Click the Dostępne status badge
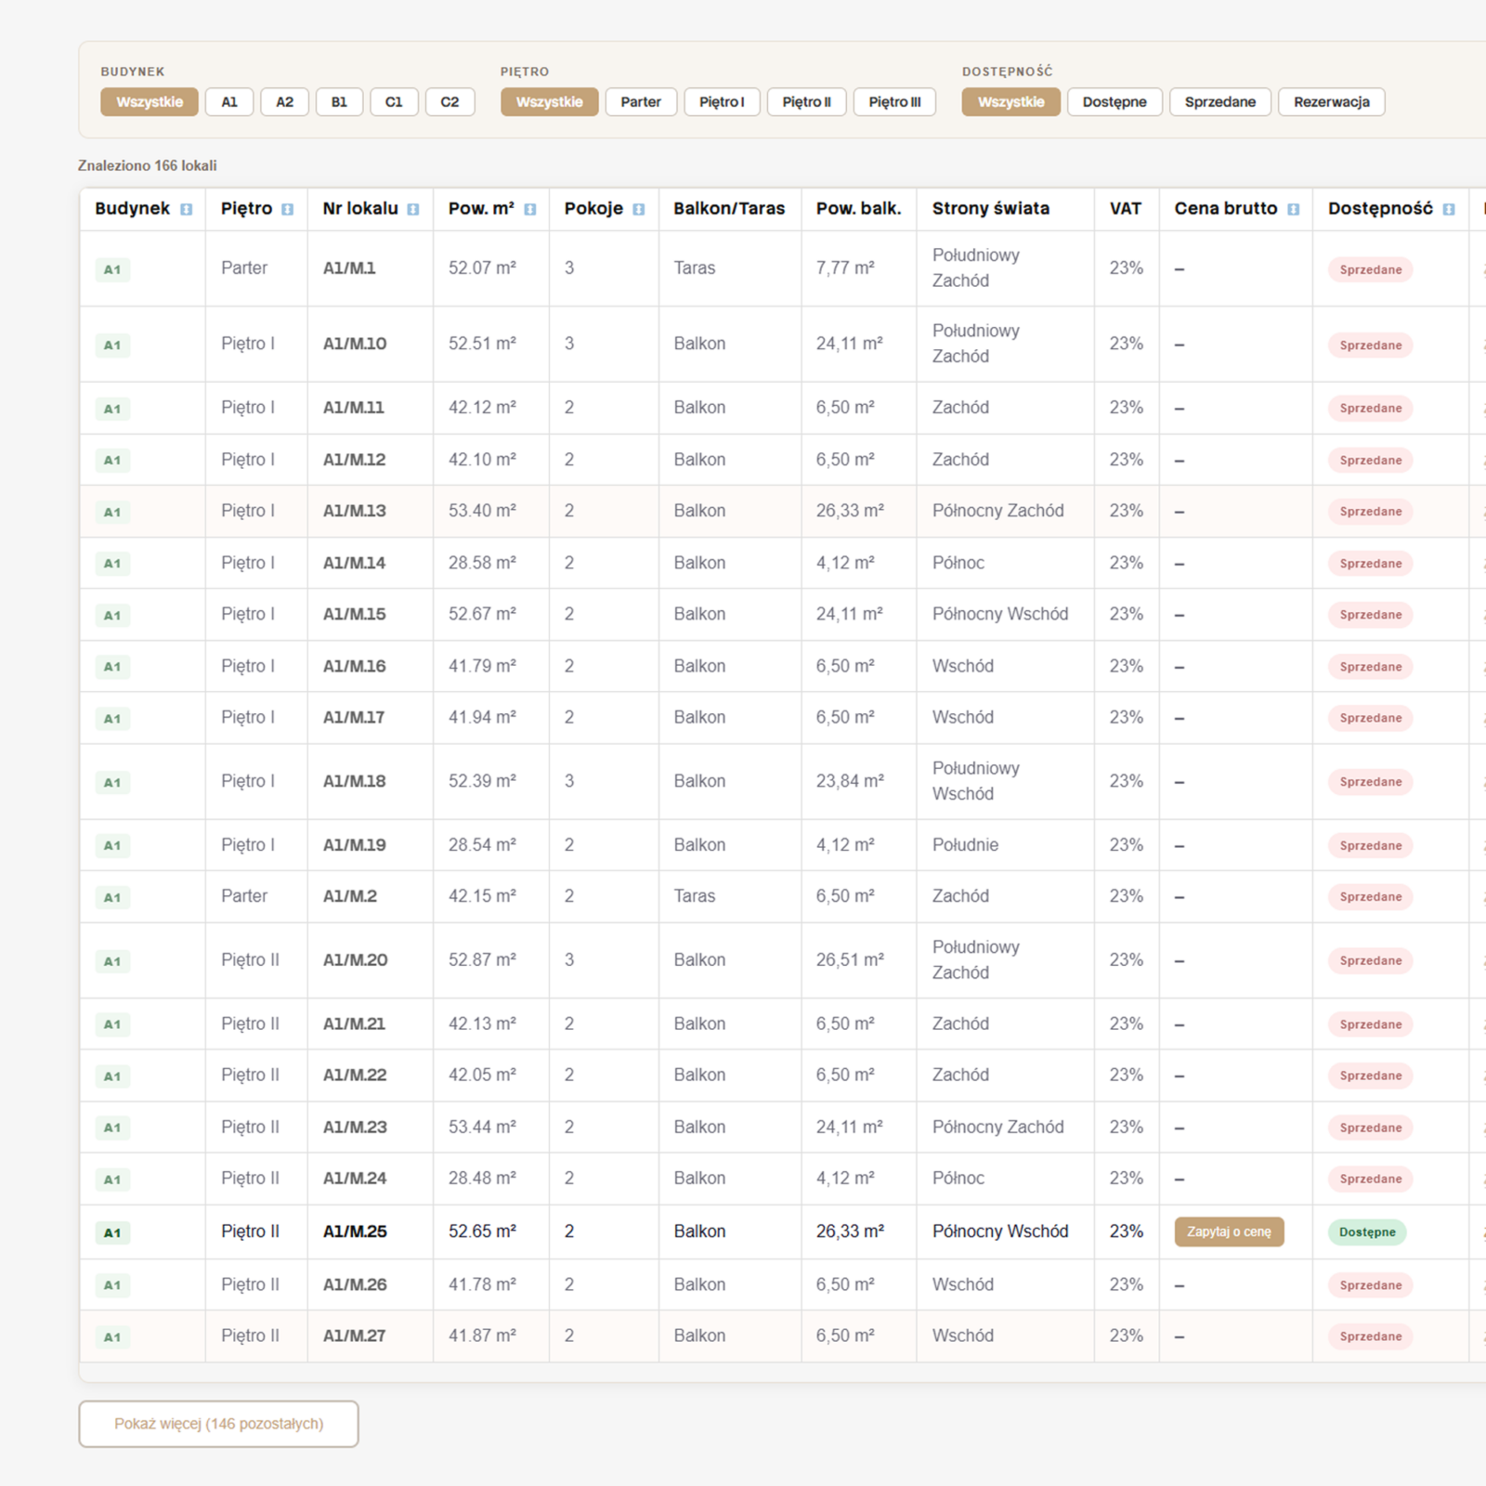1486x1486 pixels. point(1367,1232)
